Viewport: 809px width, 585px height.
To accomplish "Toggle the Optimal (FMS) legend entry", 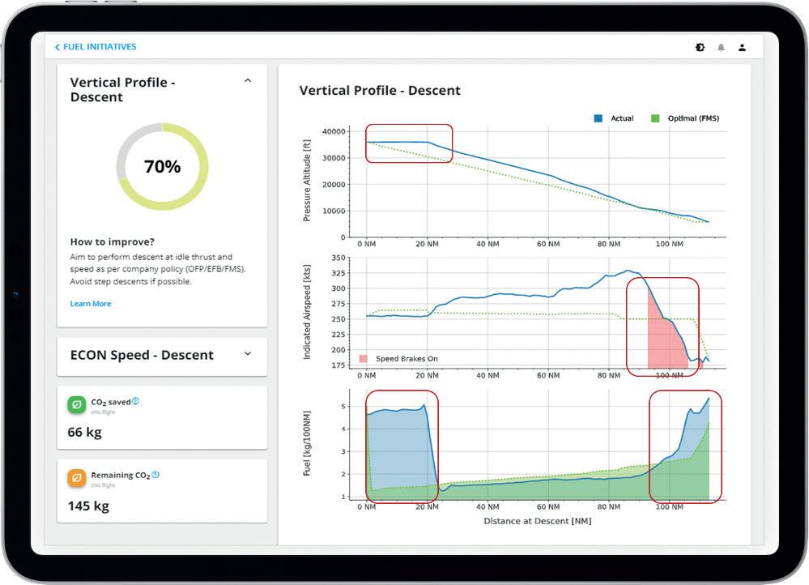I will pyautogui.click(x=684, y=118).
